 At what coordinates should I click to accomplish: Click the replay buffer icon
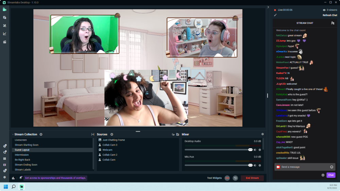point(235,178)
